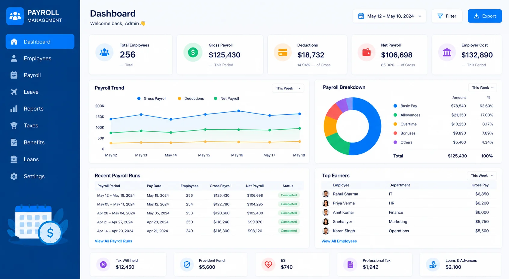Open Payroll Trend This Week dropdown
The image size is (509, 279).
click(x=288, y=88)
